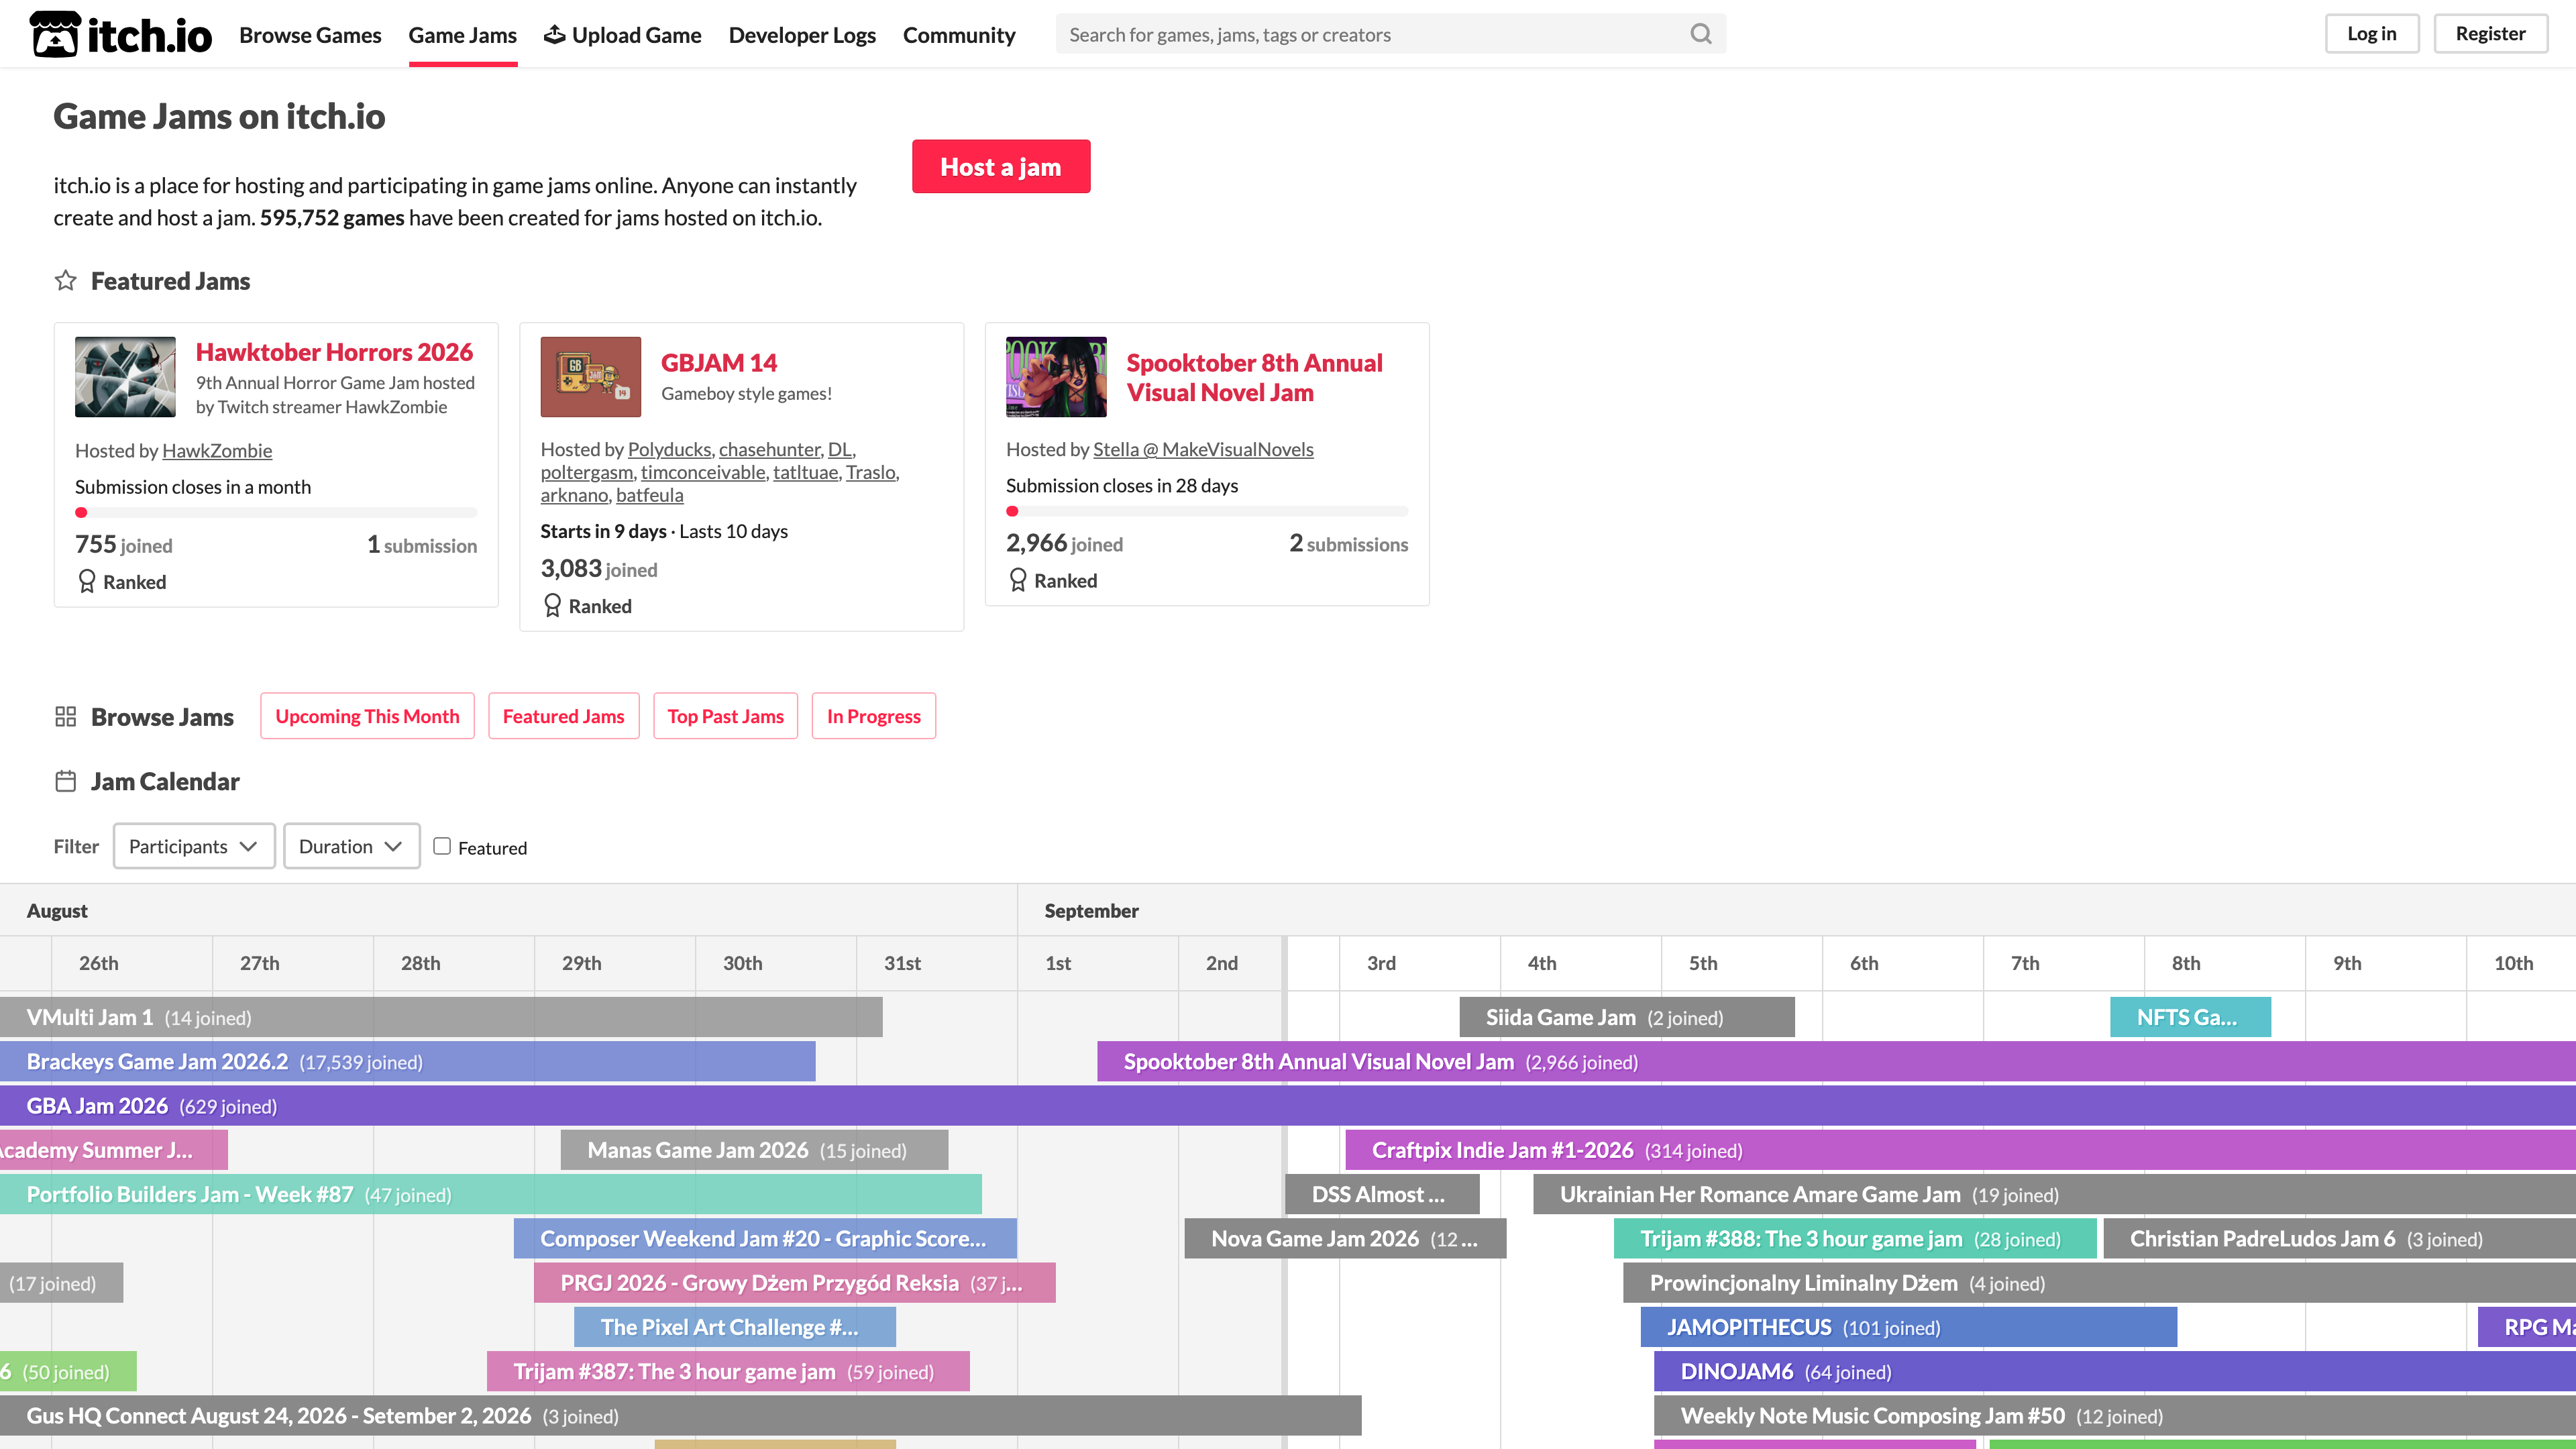Click the search magnifier icon
Viewport: 2576px width, 1449px height.
click(x=1701, y=34)
